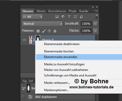Expand the Fläche percentage arrow
The height and width of the screenshot is (101, 122).
pyautogui.click(x=95, y=31)
